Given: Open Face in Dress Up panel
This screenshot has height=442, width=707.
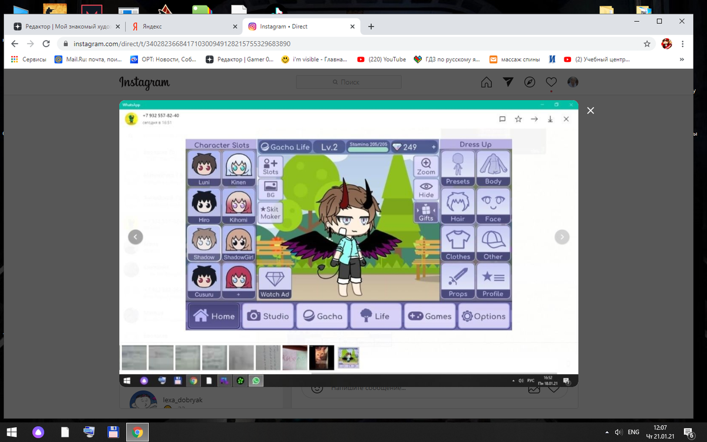Looking at the screenshot, I should pos(493,206).
